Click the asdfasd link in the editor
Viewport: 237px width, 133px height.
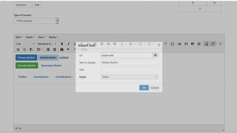pos(64,58)
